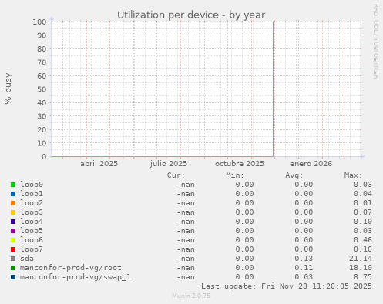Click loop1 max value 0.04
The image size is (383, 304).
[363, 194]
